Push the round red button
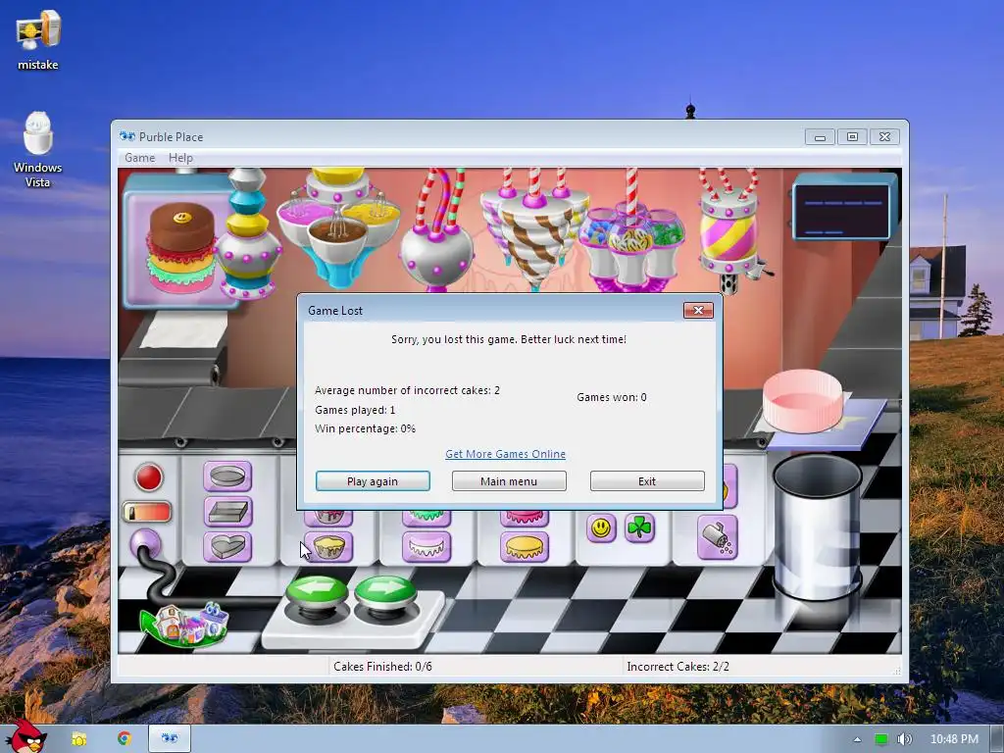This screenshot has width=1004, height=753. (149, 477)
